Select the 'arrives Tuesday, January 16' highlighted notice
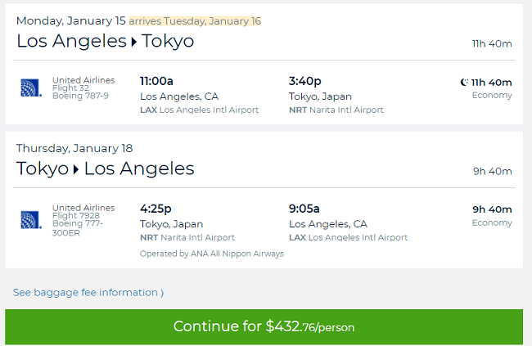Viewport: 532px width, 346px height. click(x=195, y=21)
